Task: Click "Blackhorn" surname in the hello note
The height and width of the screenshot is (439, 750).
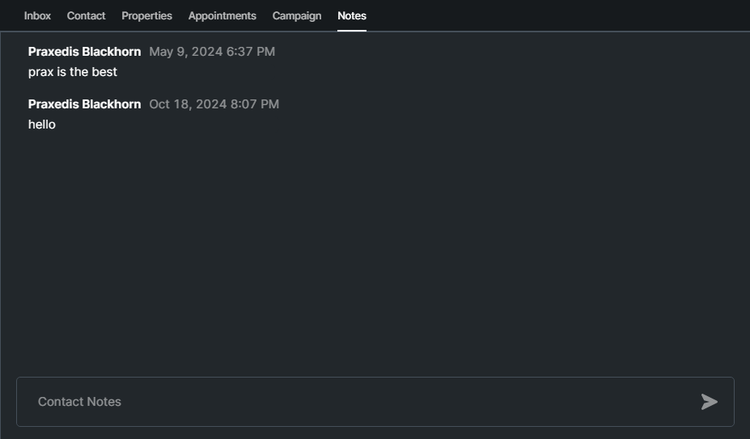Action: 112,104
